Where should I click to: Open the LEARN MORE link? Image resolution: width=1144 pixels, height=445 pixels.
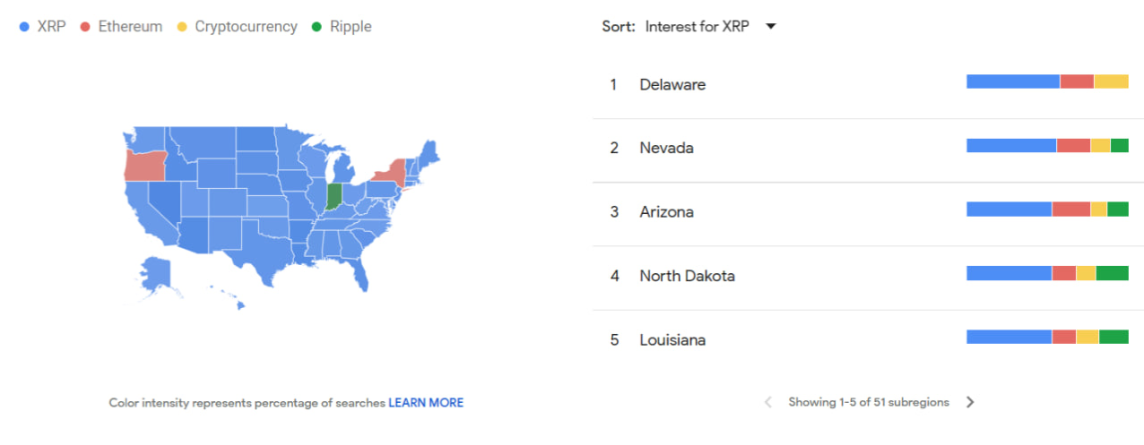pyautogui.click(x=426, y=403)
